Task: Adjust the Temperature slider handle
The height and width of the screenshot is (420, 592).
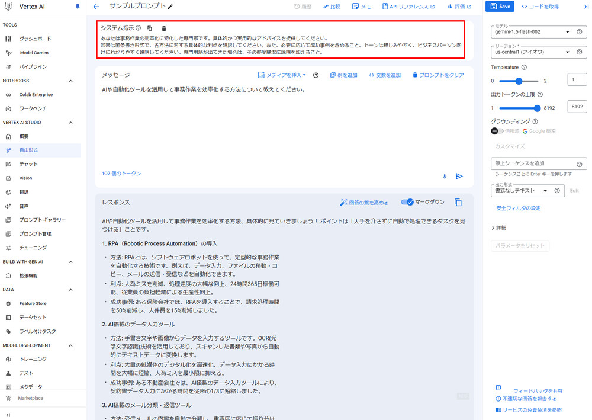Action: pyautogui.click(x=519, y=81)
